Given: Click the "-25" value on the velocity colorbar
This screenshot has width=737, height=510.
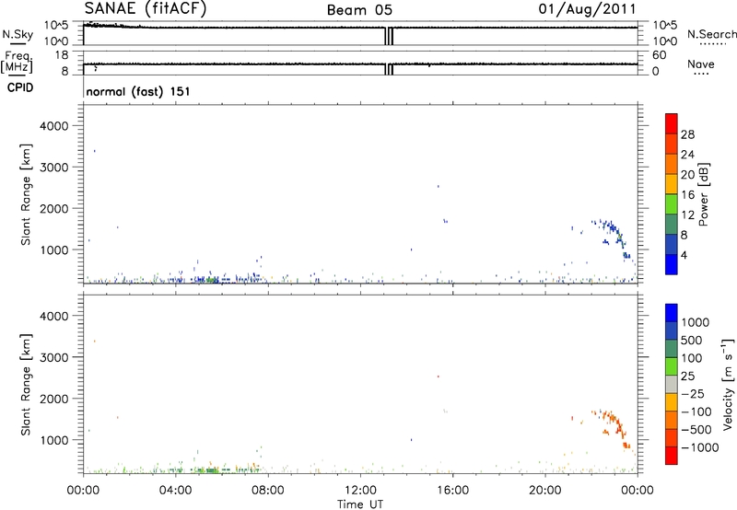Looking at the screenshot, I should pyautogui.click(x=694, y=393).
